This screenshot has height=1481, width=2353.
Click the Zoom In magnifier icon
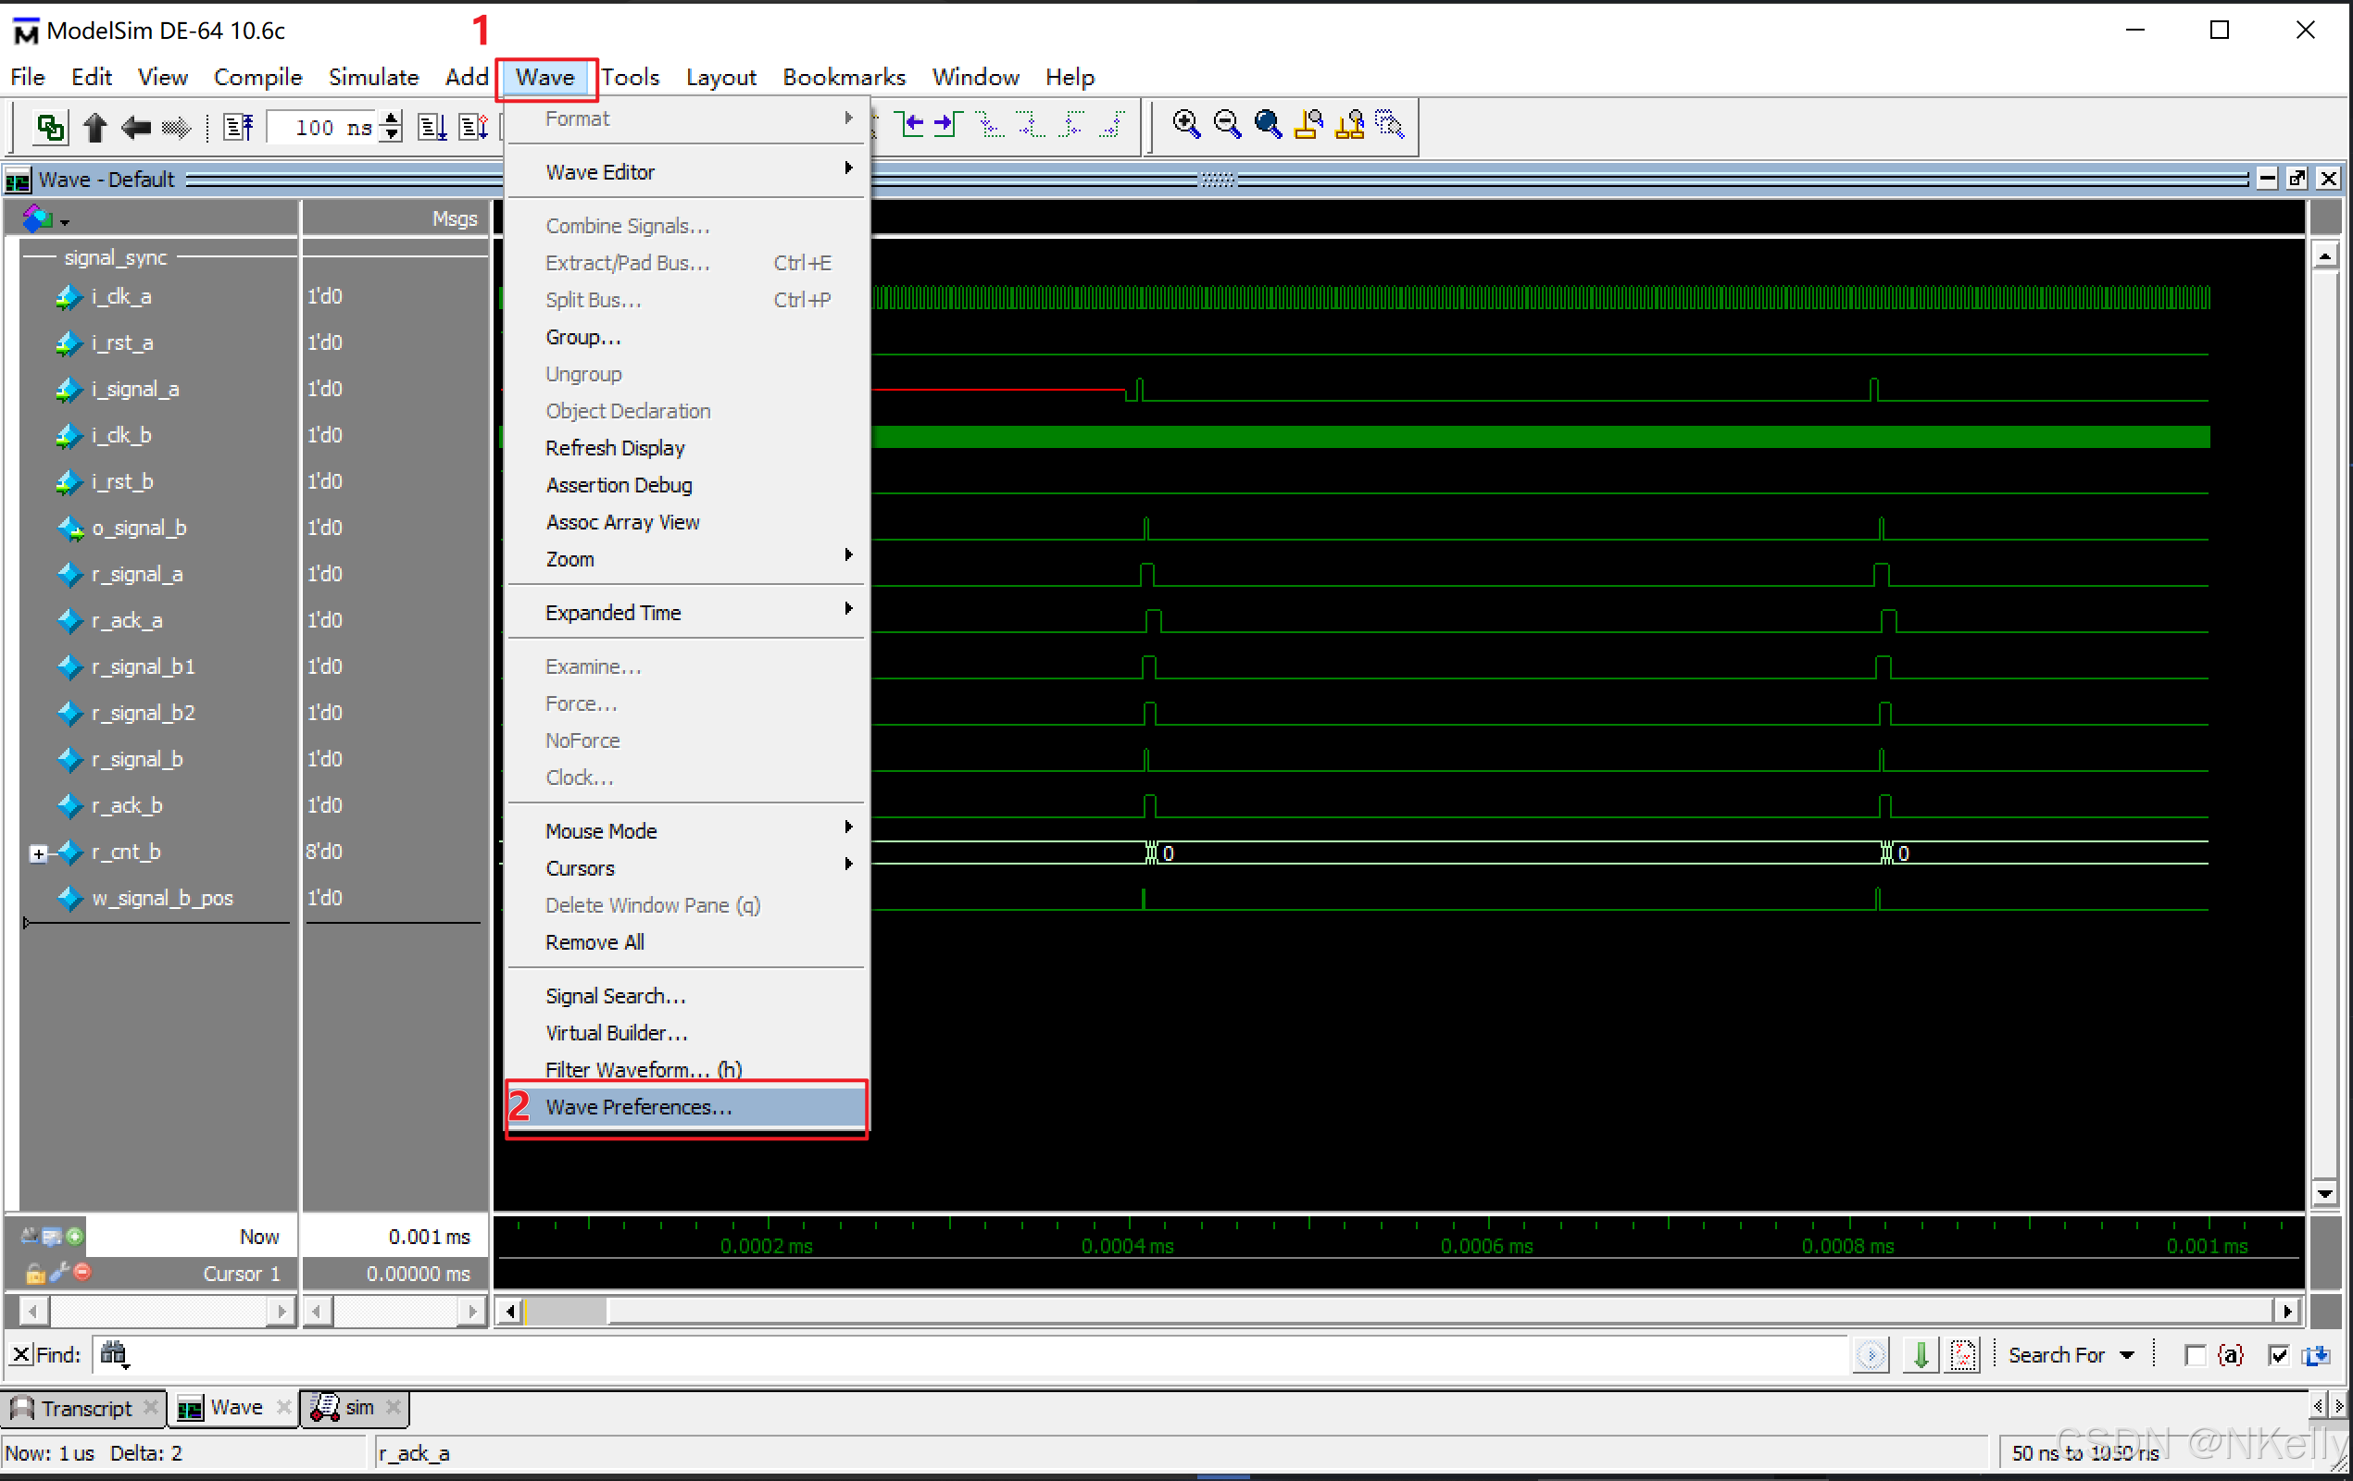pos(1186,124)
